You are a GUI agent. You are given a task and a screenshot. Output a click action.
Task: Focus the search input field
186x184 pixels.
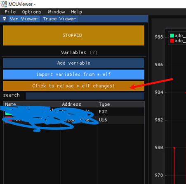tap(85, 96)
